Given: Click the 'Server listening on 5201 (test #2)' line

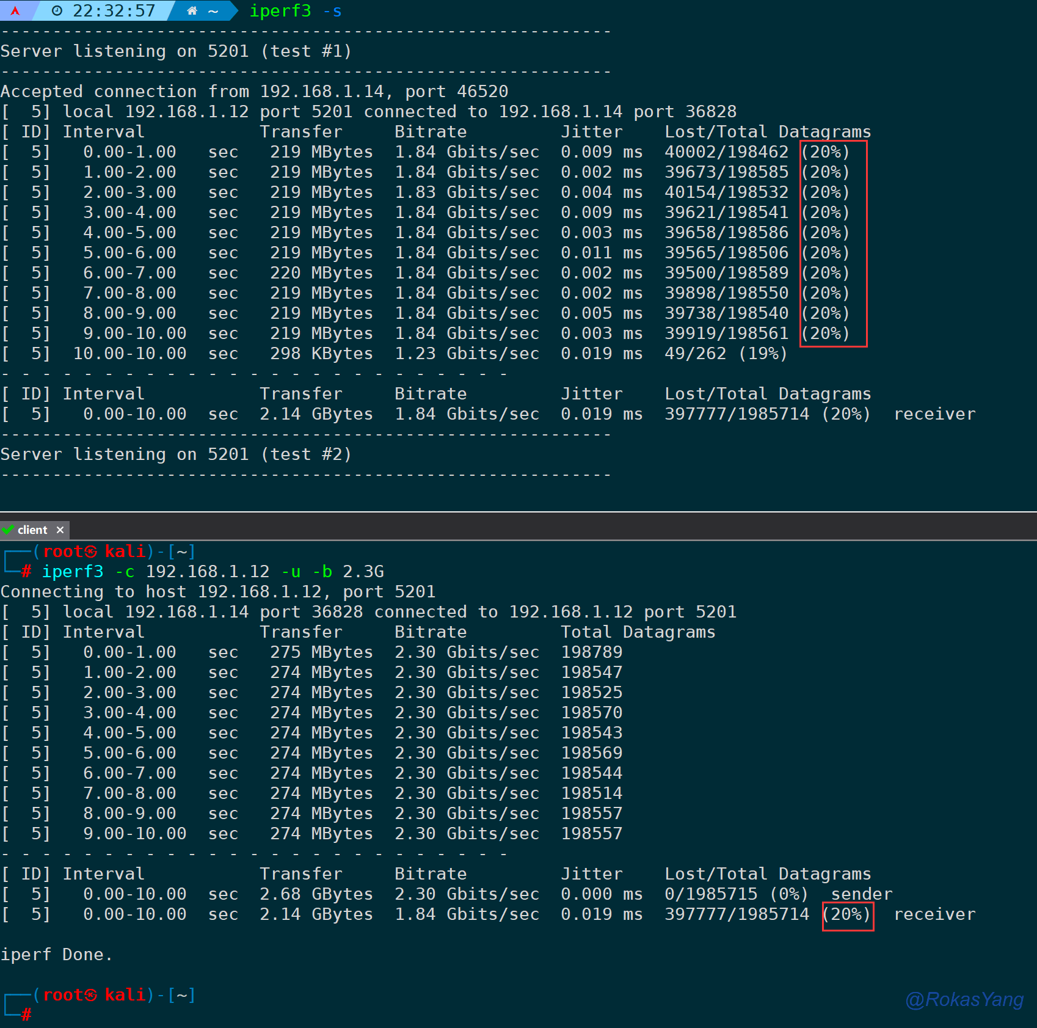Looking at the screenshot, I should pos(176,454).
